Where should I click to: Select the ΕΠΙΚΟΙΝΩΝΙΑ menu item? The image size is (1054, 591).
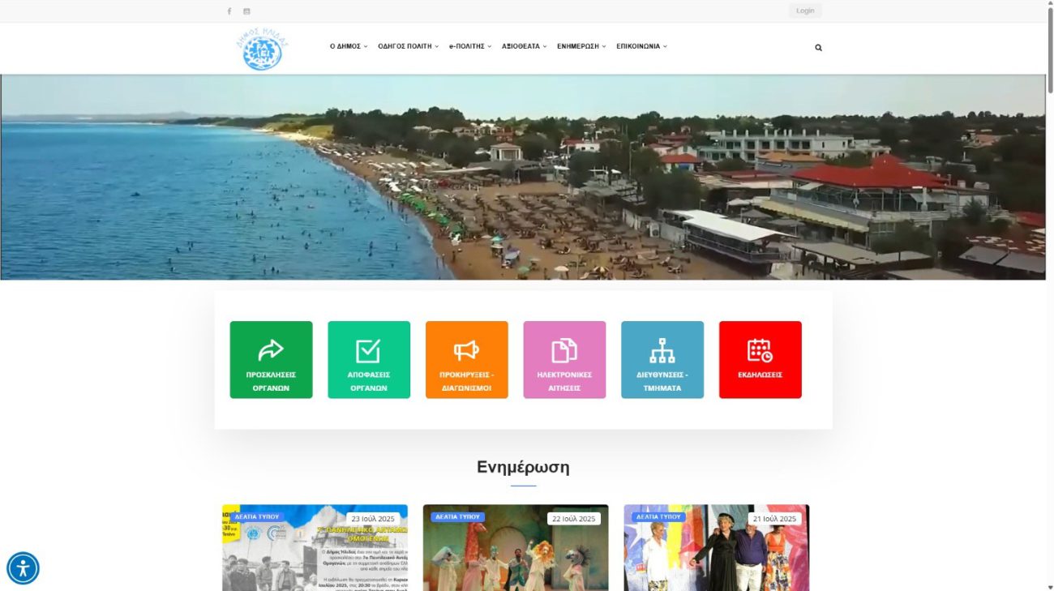pos(641,46)
